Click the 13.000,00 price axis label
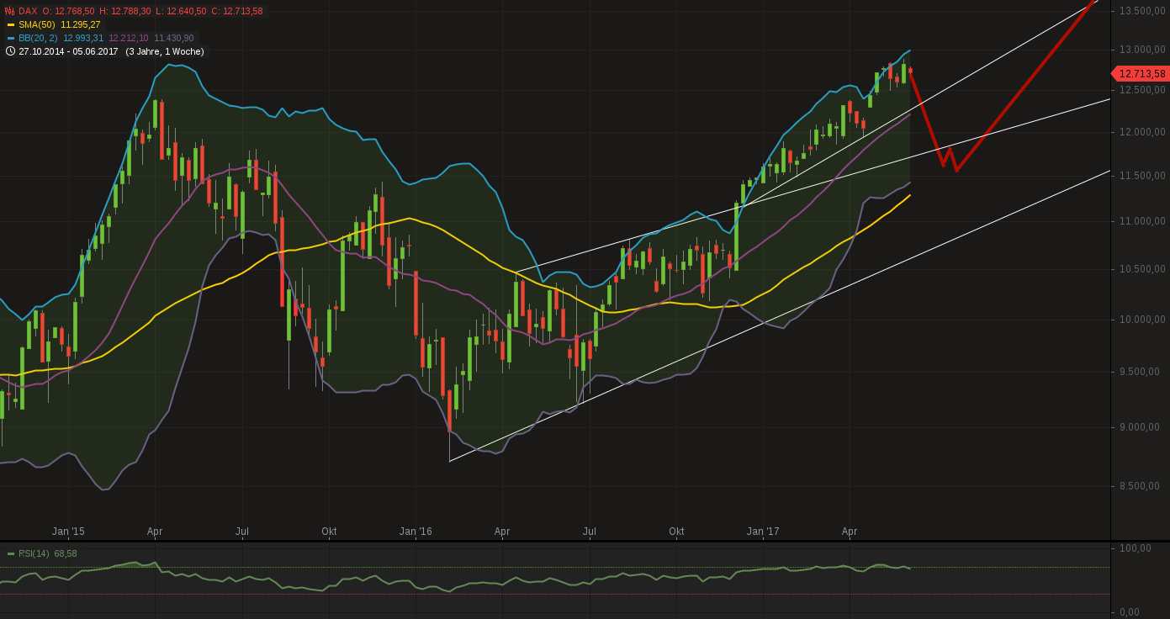 pos(1142,50)
